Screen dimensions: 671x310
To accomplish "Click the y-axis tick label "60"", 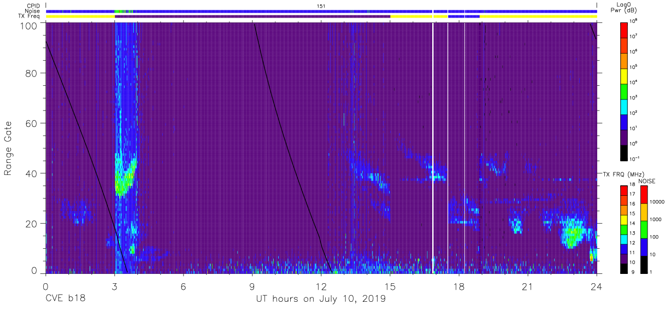I will 31,123.
